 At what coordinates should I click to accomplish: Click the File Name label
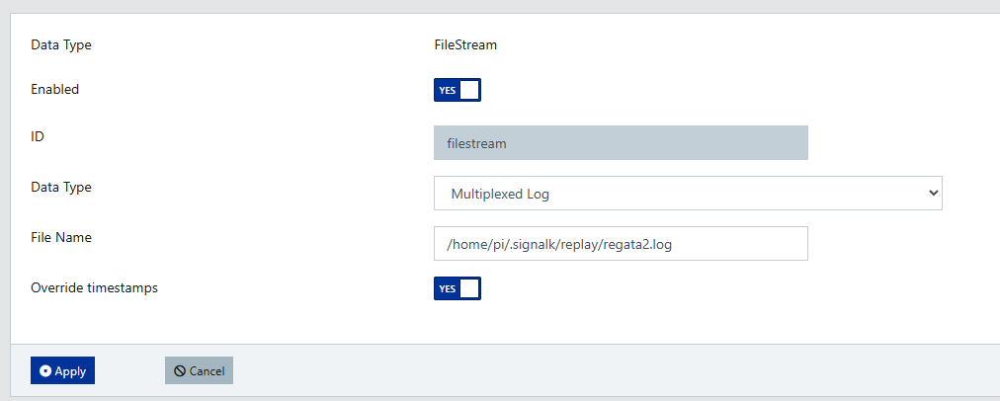tap(61, 237)
